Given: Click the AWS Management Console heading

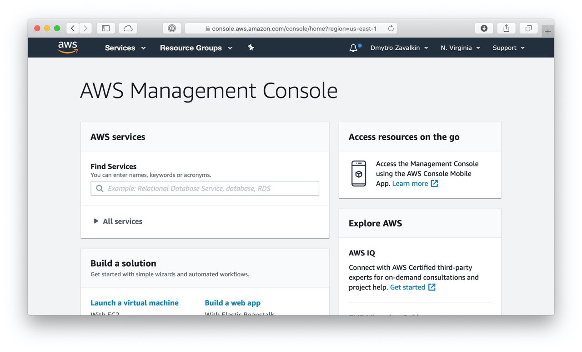Looking at the screenshot, I should 209,90.
